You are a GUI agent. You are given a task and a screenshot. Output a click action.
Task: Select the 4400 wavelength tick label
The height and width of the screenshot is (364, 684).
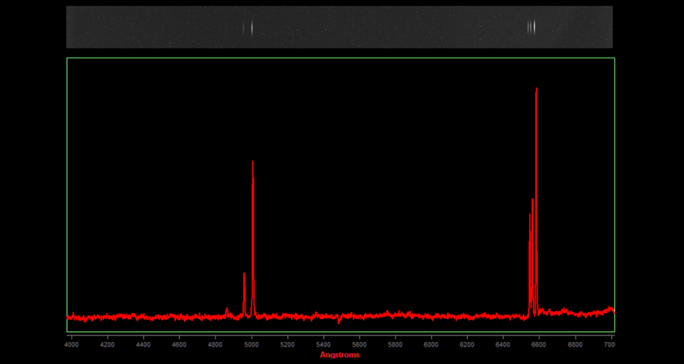point(143,344)
